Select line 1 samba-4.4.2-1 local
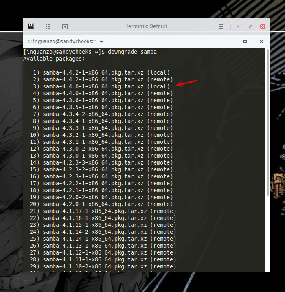 pyautogui.click(x=101, y=72)
